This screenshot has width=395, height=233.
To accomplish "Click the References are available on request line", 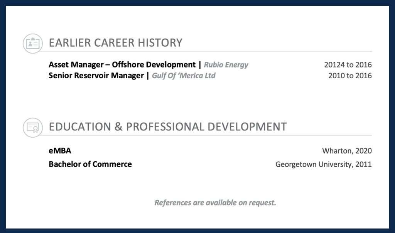I will (215, 203).
